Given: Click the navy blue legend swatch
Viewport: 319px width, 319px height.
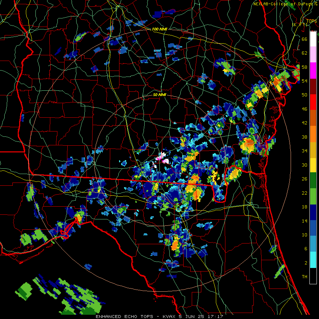Looking at the screenshot, I should point(313,212).
